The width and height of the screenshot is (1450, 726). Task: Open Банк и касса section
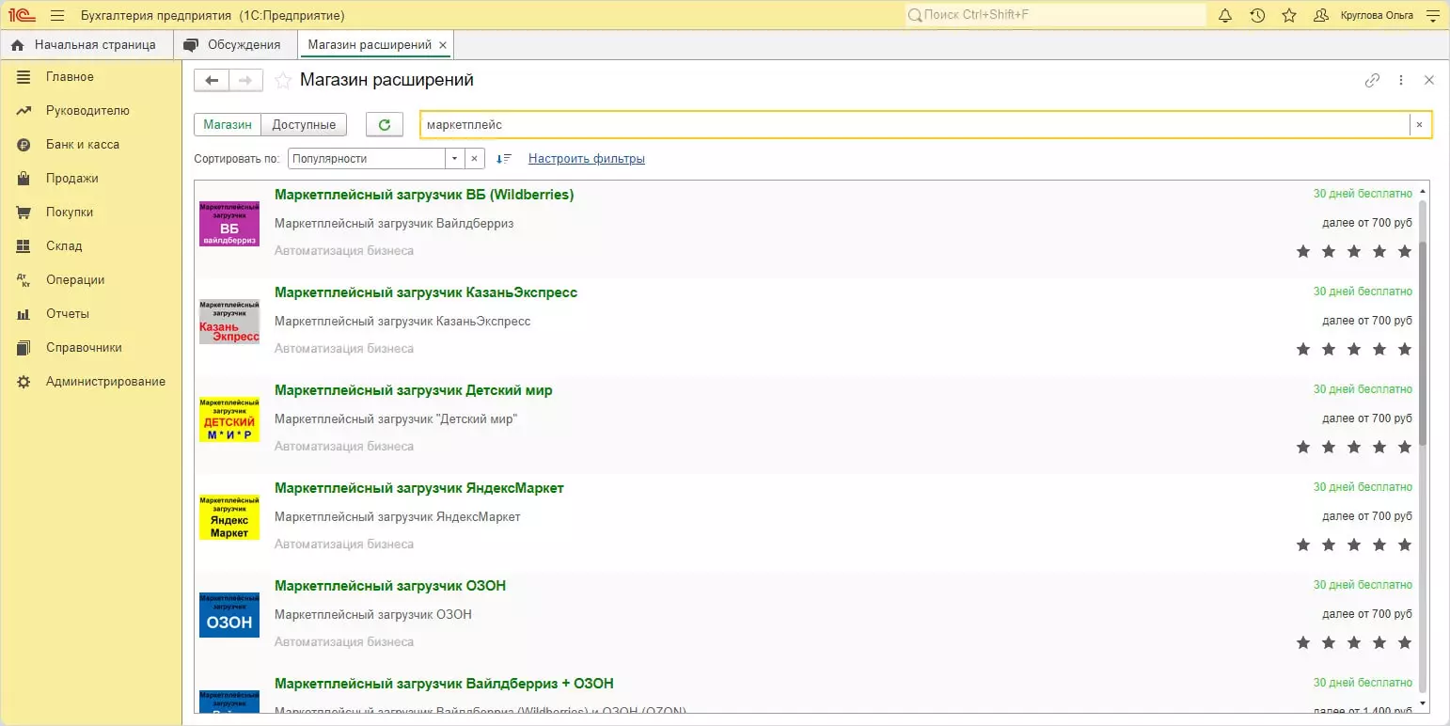click(x=83, y=145)
